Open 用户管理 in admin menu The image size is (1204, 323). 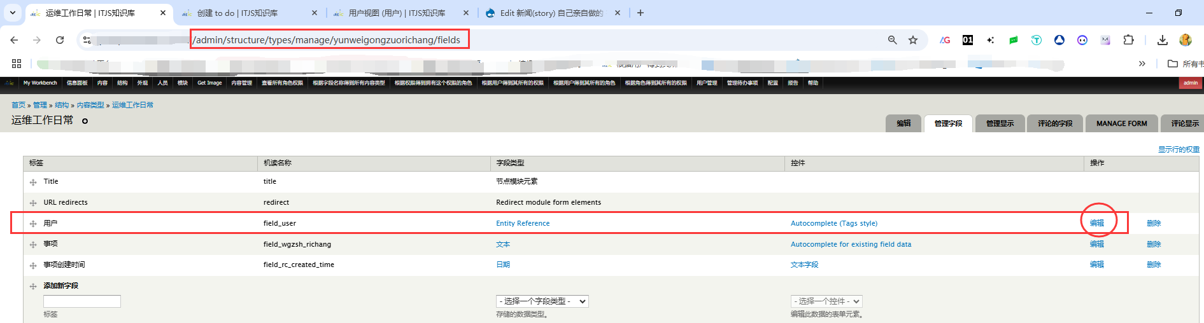click(x=707, y=83)
